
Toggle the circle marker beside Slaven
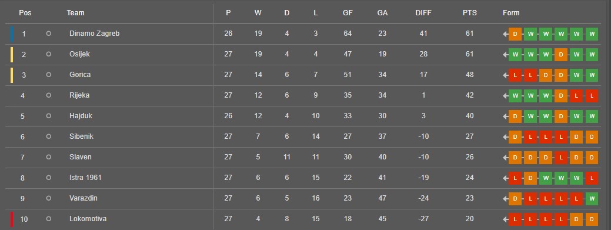pos(48,157)
